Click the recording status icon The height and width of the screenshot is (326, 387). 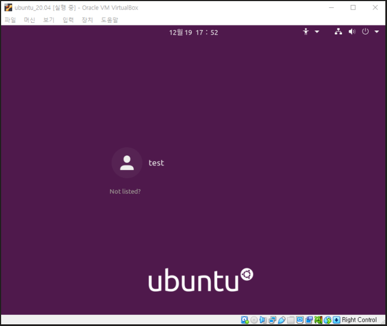[x=309, y=320]
